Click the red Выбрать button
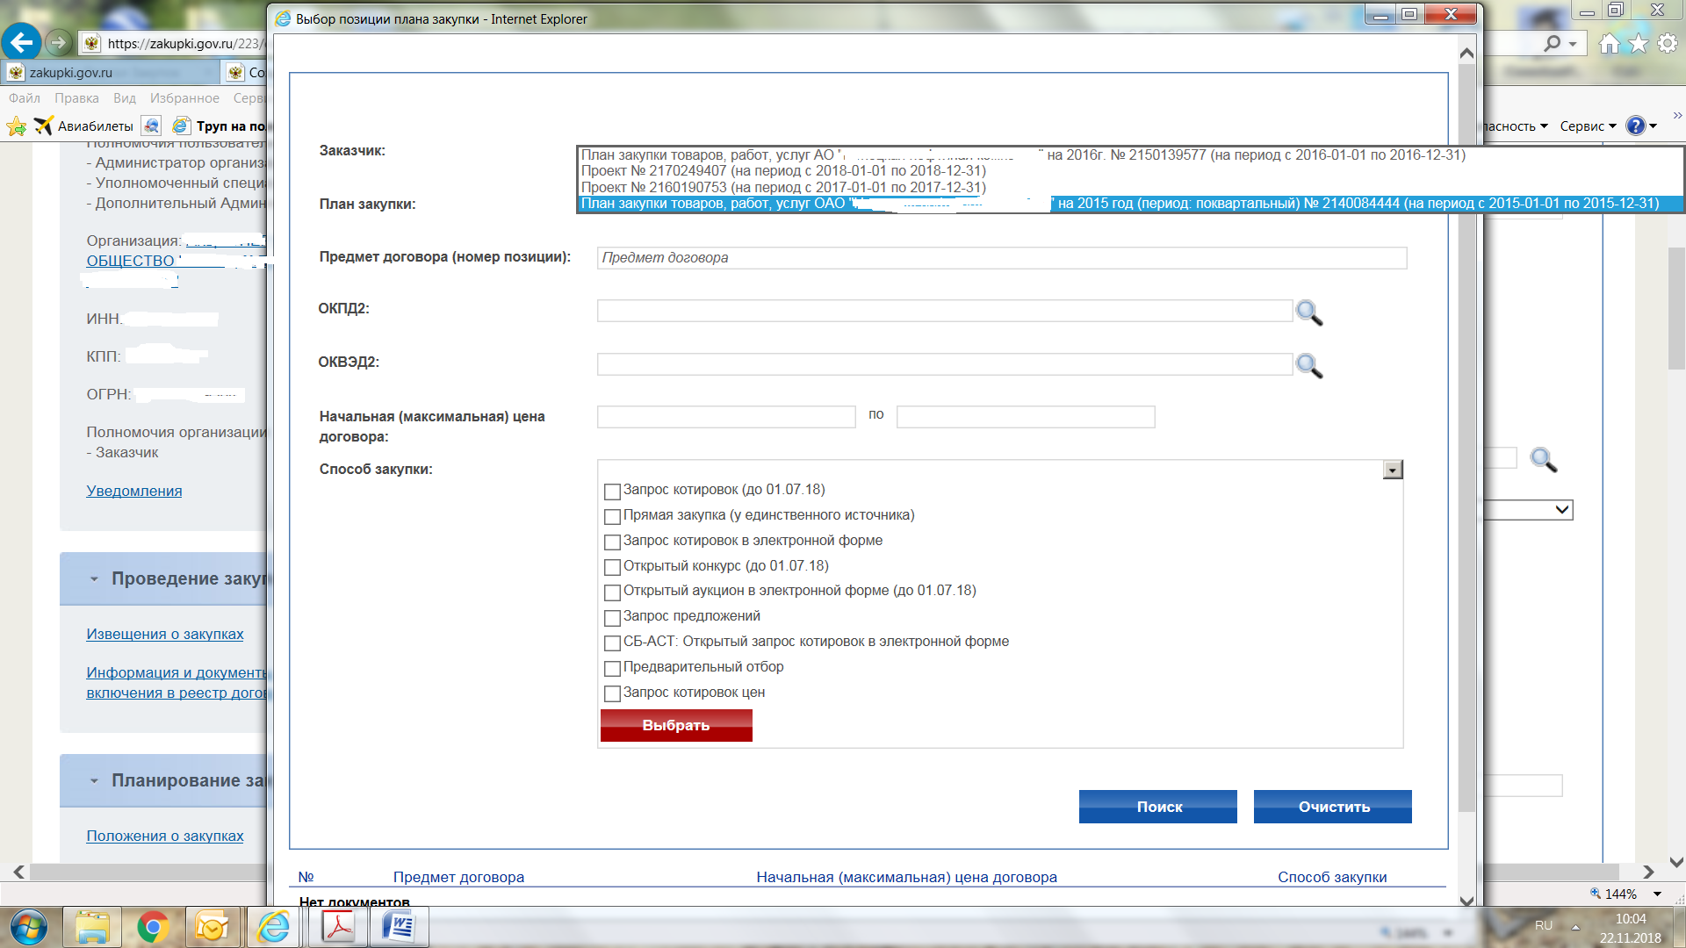The image size is (1686, 948). tap(675, 725)
